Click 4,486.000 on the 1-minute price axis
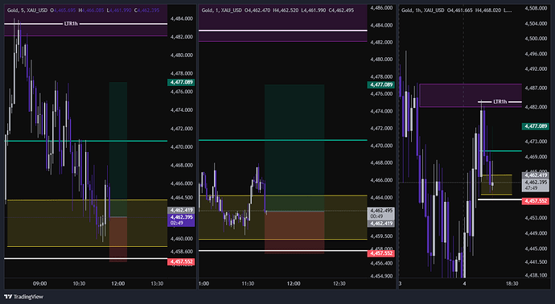Viewport: 555px width, 304px height. pyautogui.click(x=381, y=7)
